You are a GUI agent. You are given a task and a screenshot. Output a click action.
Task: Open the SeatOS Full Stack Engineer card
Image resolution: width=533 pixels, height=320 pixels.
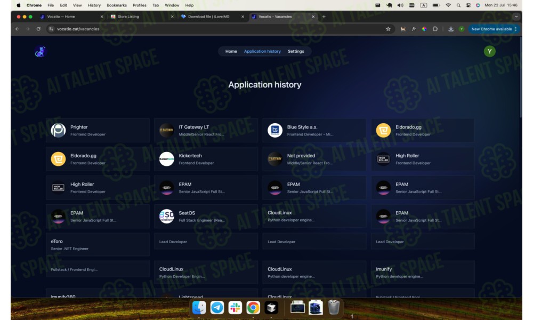coord(206,217)
